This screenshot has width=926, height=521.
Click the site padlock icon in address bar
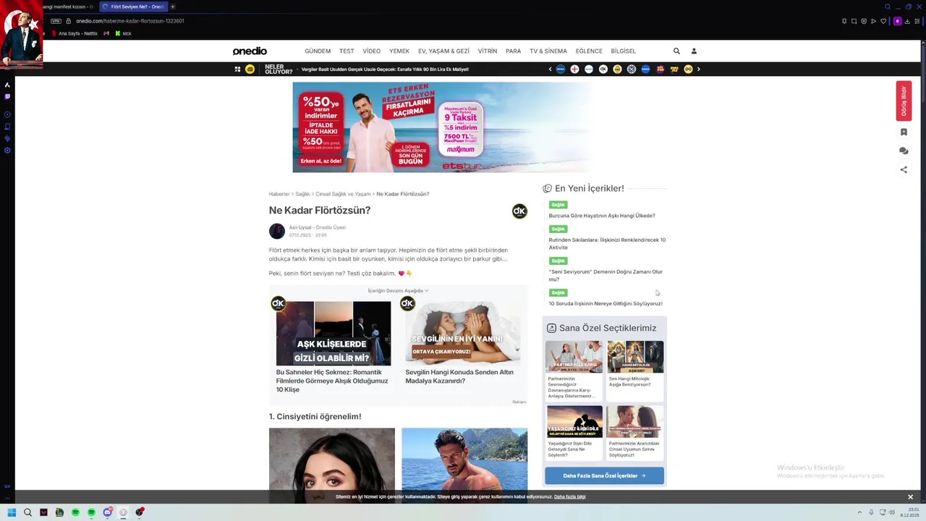(x=69, y=21)
